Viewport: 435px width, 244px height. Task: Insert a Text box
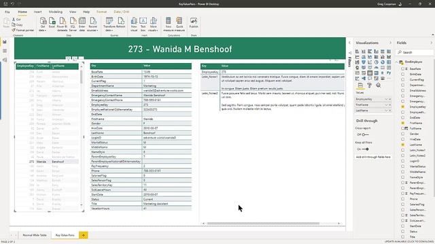(143, 24)
